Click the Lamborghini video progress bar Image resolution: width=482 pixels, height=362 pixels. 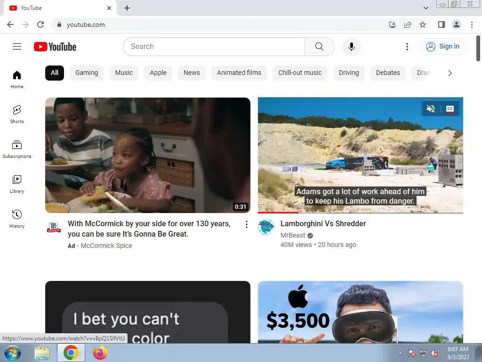[x=360, y=213]
